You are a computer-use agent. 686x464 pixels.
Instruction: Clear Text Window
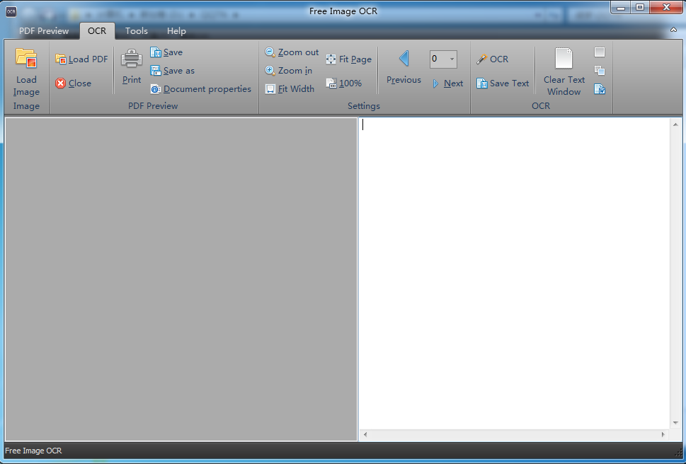click(564, 71)
